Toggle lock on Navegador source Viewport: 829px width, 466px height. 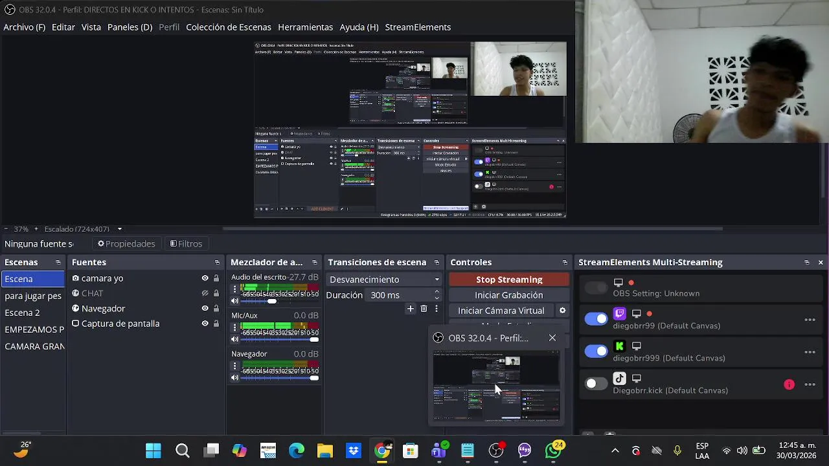tap(216, 309)
